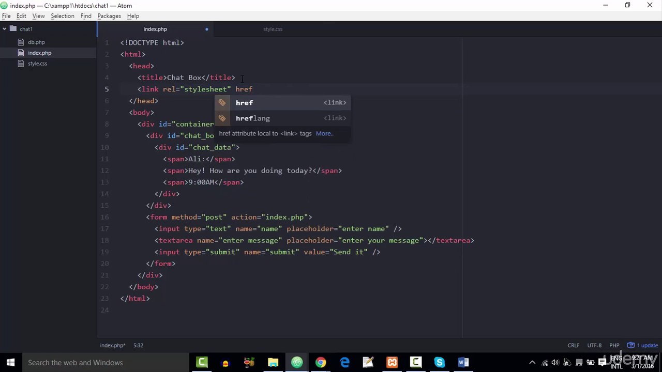Click the More link in autocomplete description
Screen dimensions: 662x372
pyautogui.click(x=324, y=133)
